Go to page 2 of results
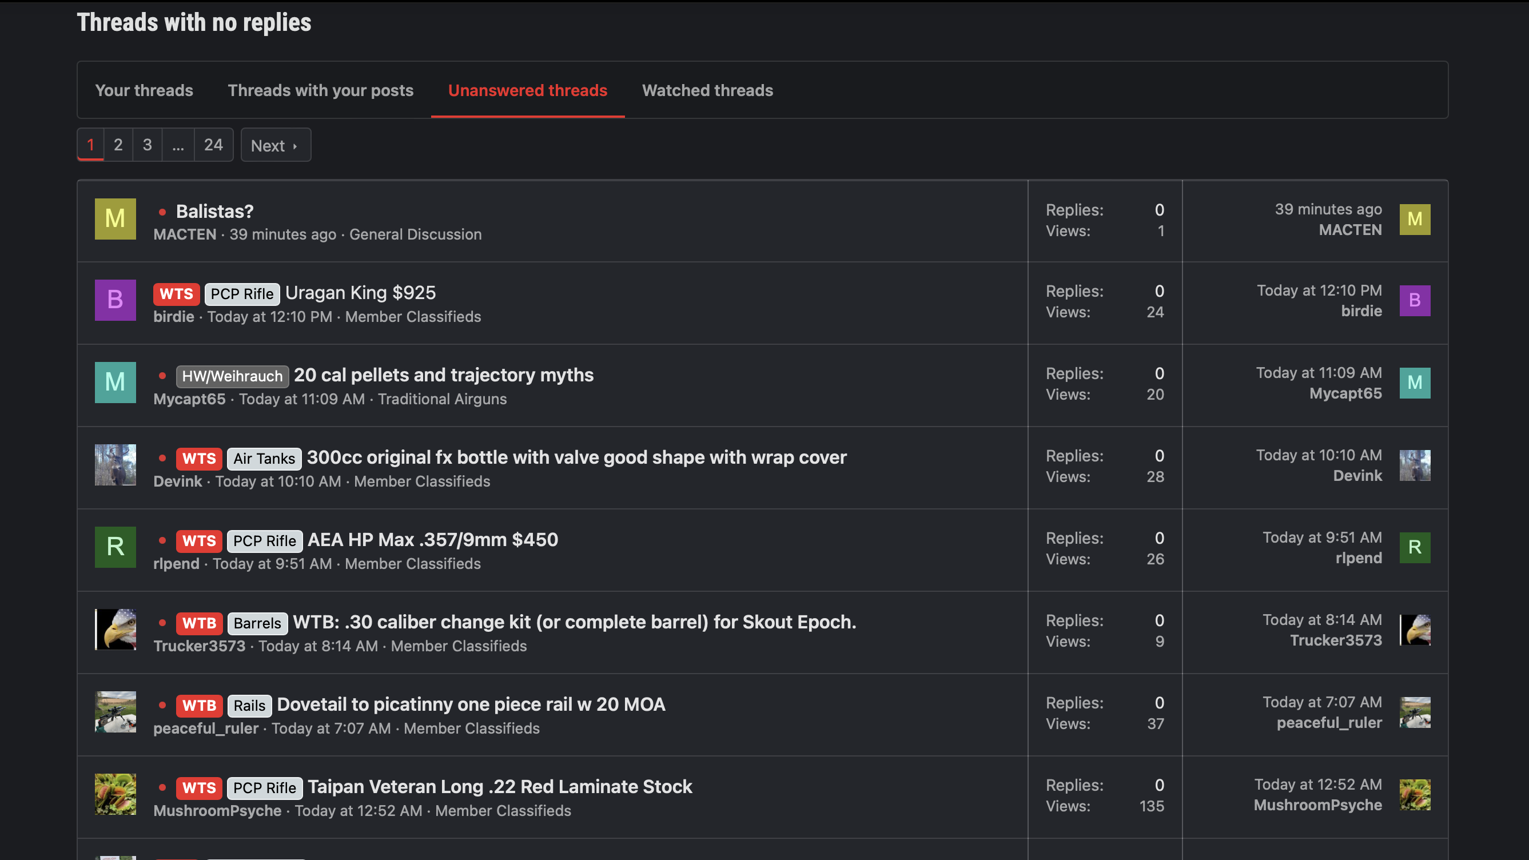The width and height of the screenshot is (1529, 860). point(118,145)
